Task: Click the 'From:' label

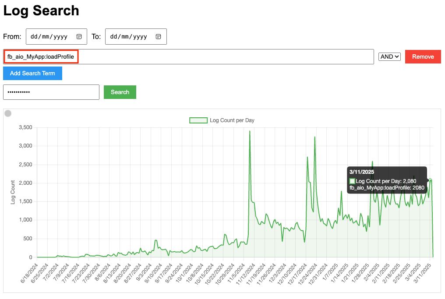Action: [x=12, y=37]
